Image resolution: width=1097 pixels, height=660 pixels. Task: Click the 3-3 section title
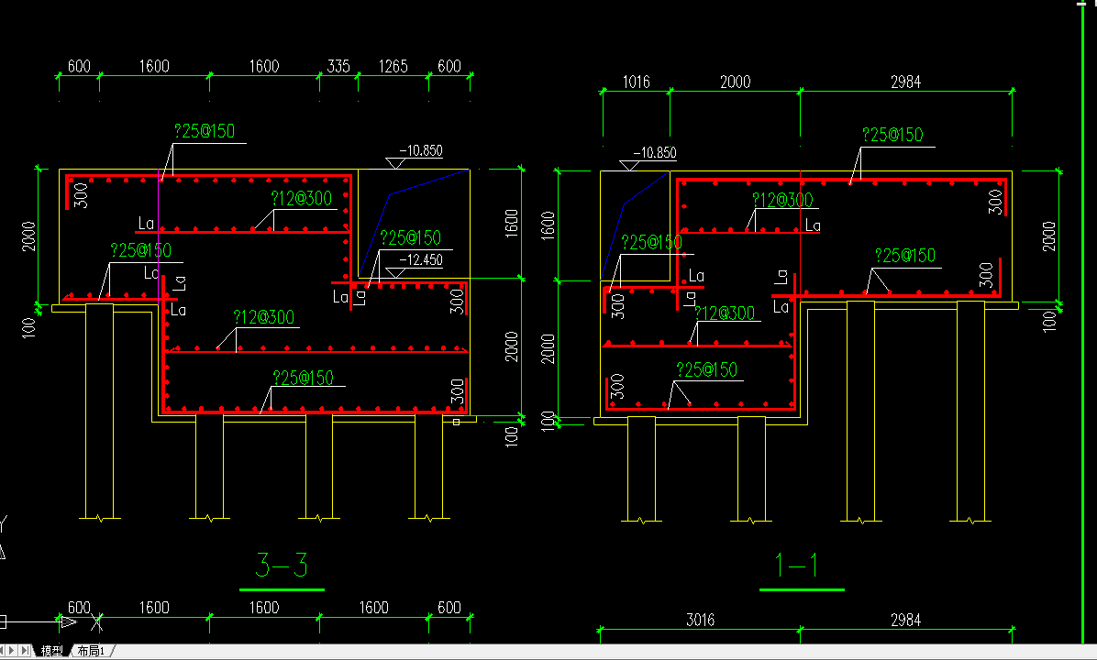(x=282, y=565)
